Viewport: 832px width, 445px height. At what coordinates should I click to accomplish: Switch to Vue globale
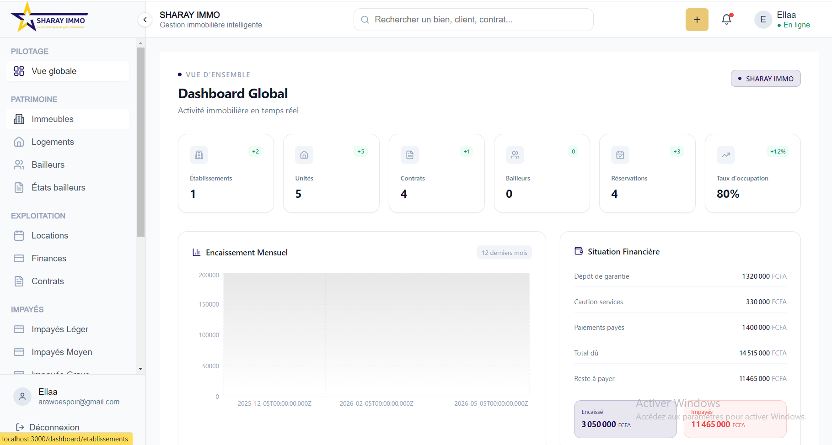pos(54,71)
